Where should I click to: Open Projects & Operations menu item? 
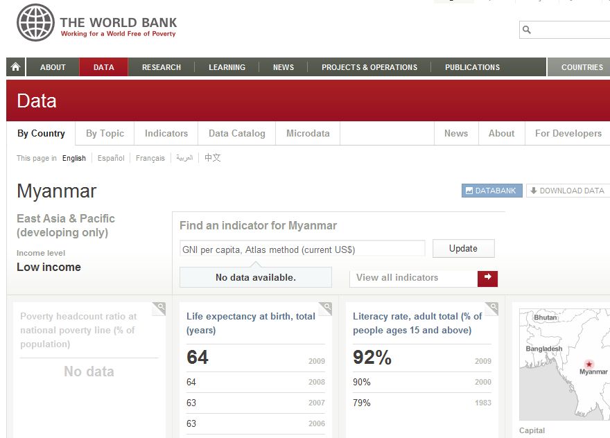(x=369, y=67)
